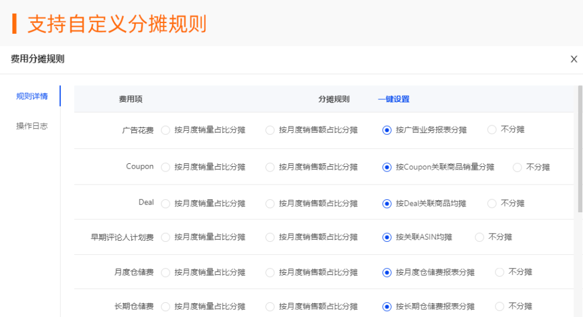
Task: Set Coupon row to 不分摊
Action: [517, 167]
